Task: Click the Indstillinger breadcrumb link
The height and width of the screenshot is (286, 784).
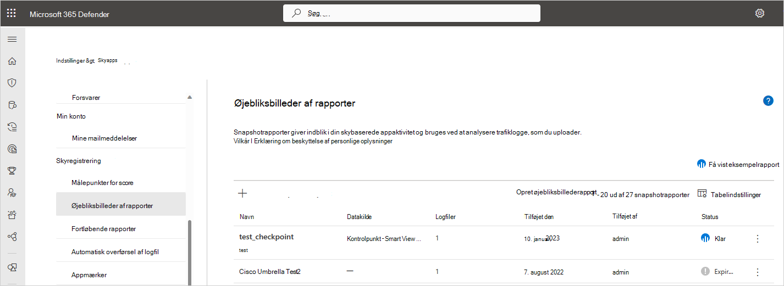Action: 75,61
